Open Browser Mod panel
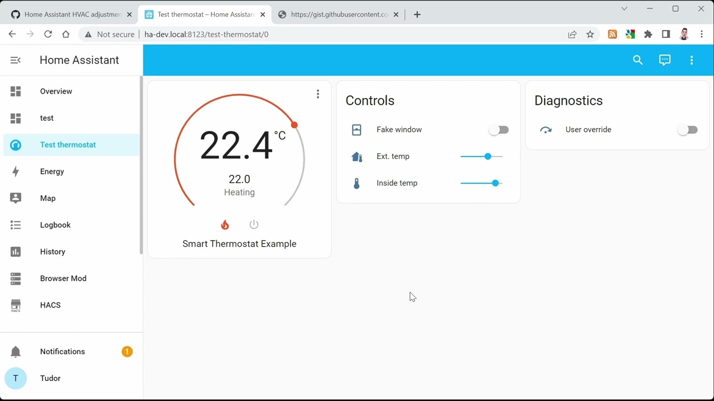 (x=71, y=278)
